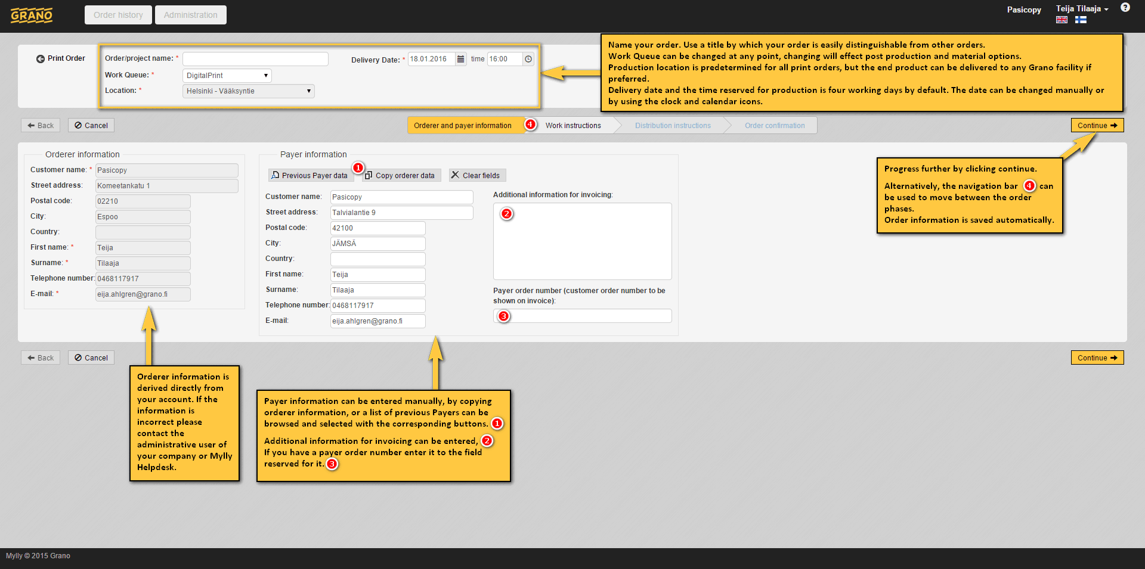Select Orderer and payer information step

[x=462, y=126]
